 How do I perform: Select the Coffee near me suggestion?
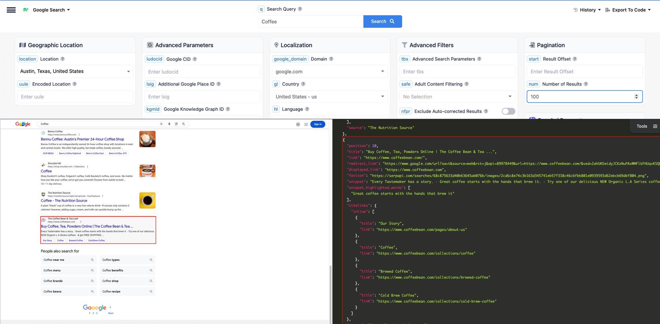click(x=69, y=260)
